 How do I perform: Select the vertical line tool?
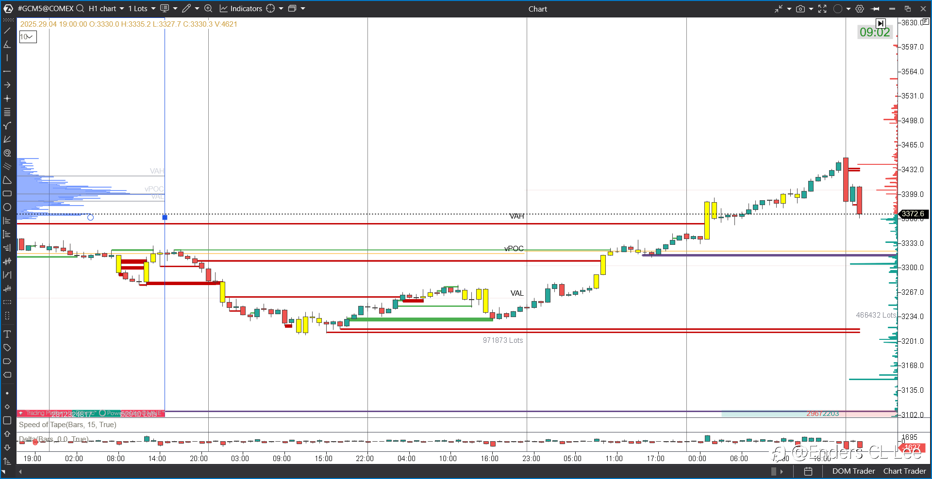pos(7,58)
